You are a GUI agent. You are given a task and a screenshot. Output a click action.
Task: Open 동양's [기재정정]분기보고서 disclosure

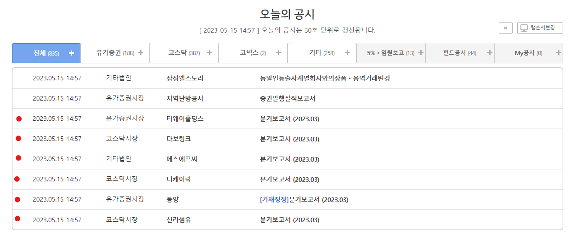pyautogui.click(x=304, y=200)
